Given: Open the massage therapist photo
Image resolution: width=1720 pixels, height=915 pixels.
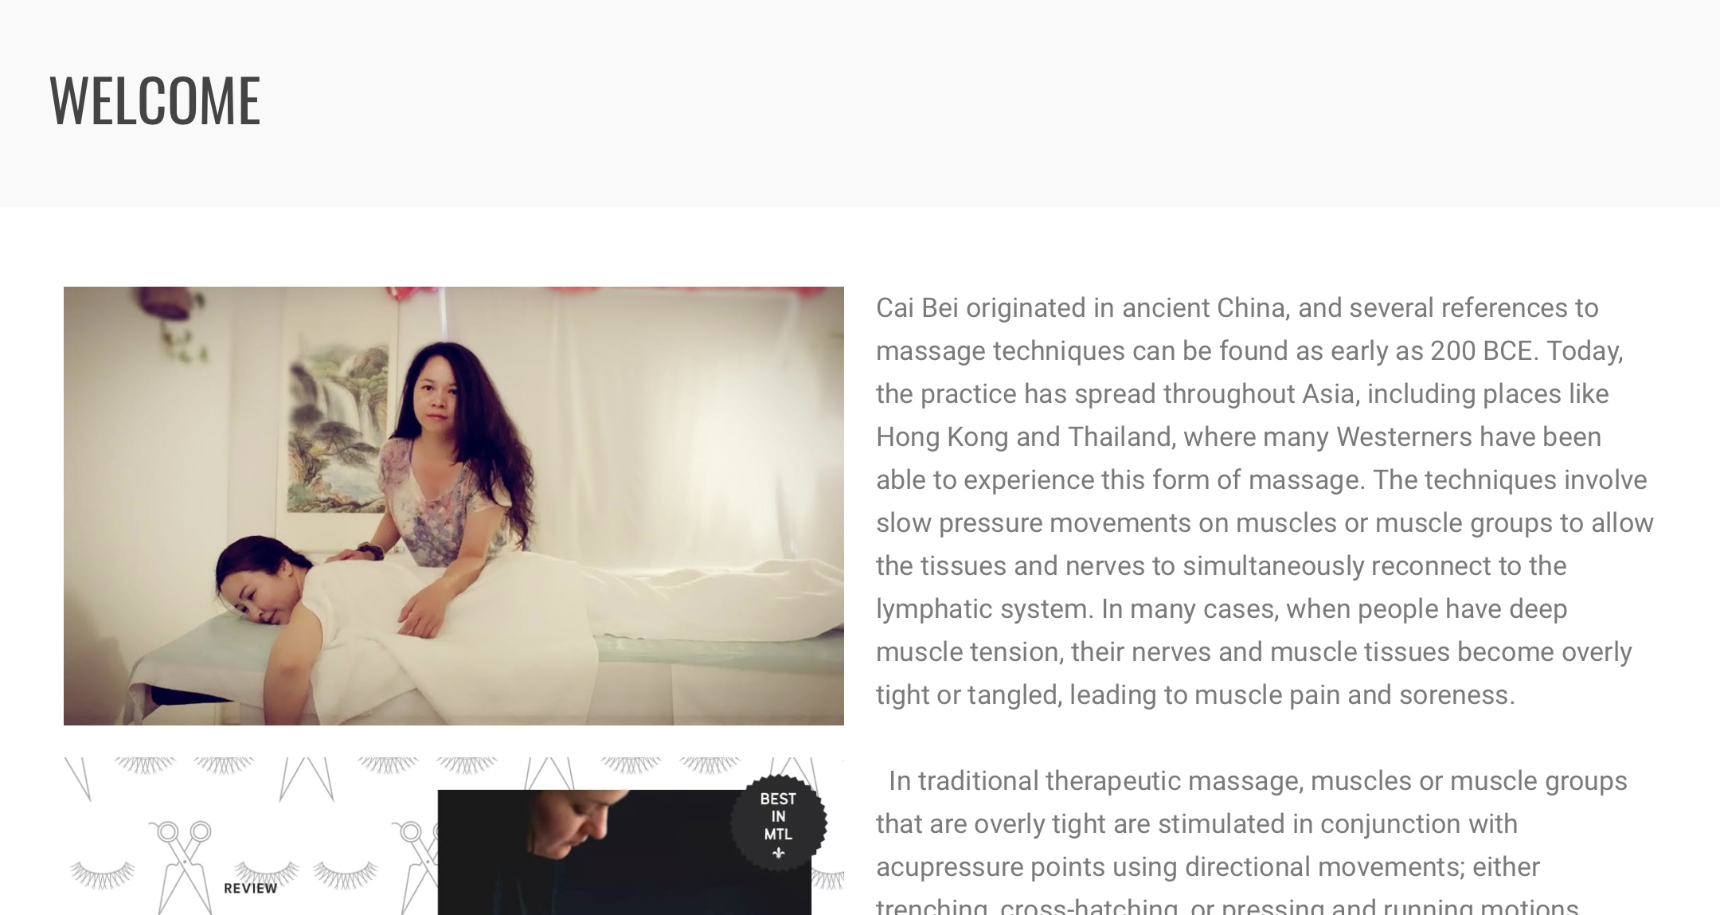Looking at the screenshot, I should point(454,506).
